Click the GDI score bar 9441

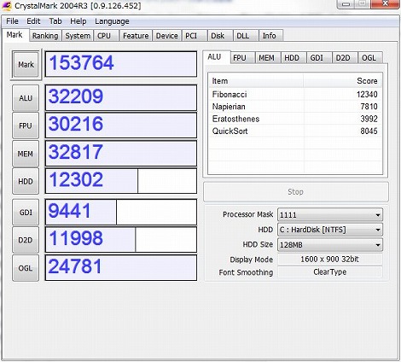(121, 212)
